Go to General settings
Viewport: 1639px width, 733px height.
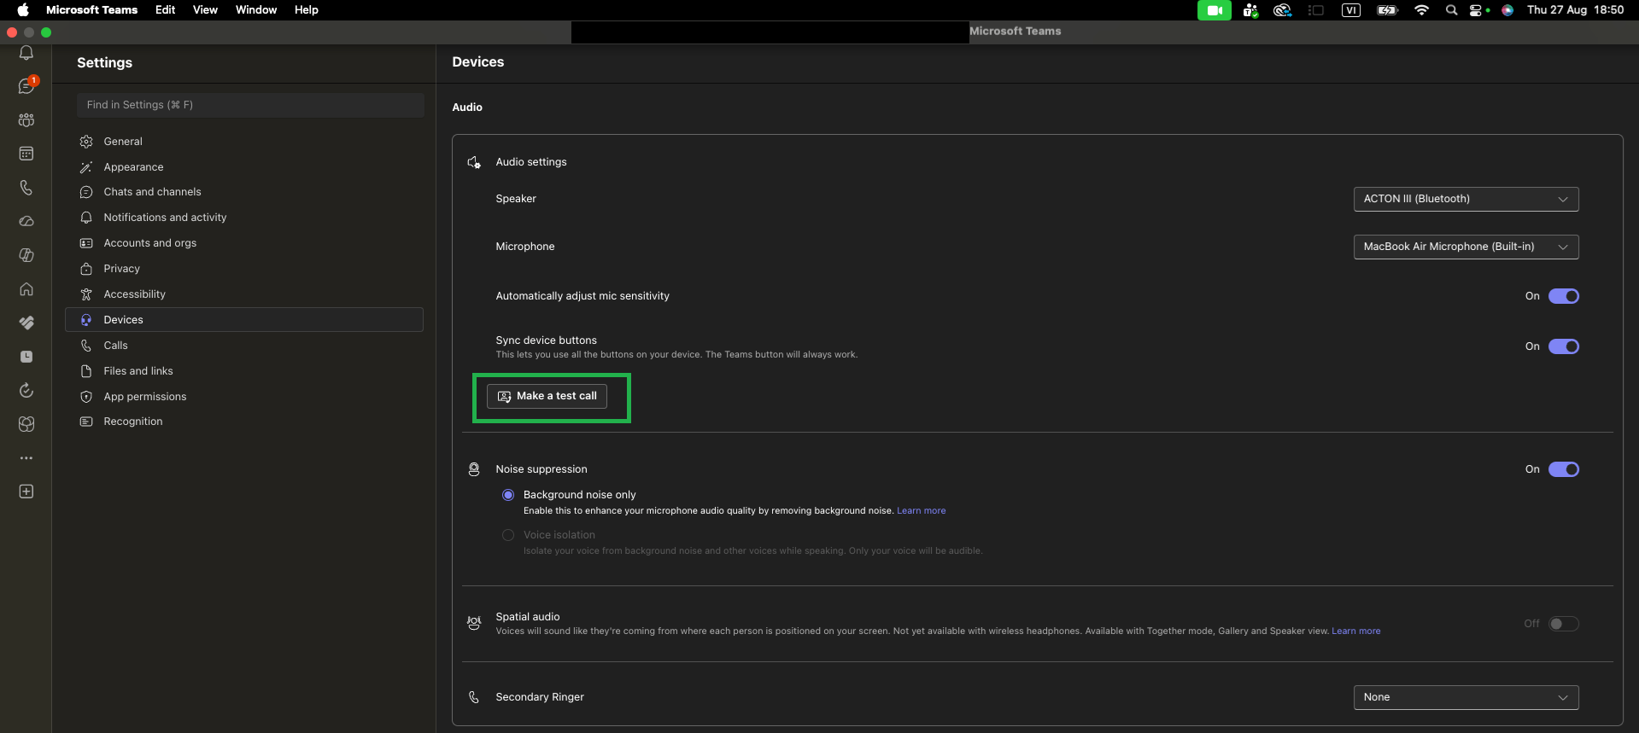pyautogui.click(x=244, y=142)
